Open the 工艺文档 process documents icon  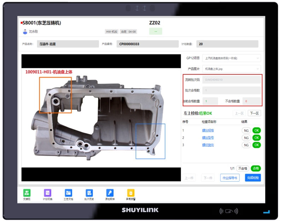pos(68,193)
